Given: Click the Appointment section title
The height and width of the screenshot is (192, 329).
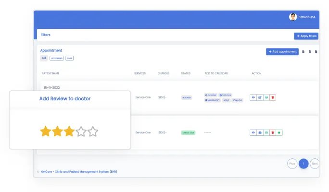Looking at the screenshot, I should pos(51,50).
